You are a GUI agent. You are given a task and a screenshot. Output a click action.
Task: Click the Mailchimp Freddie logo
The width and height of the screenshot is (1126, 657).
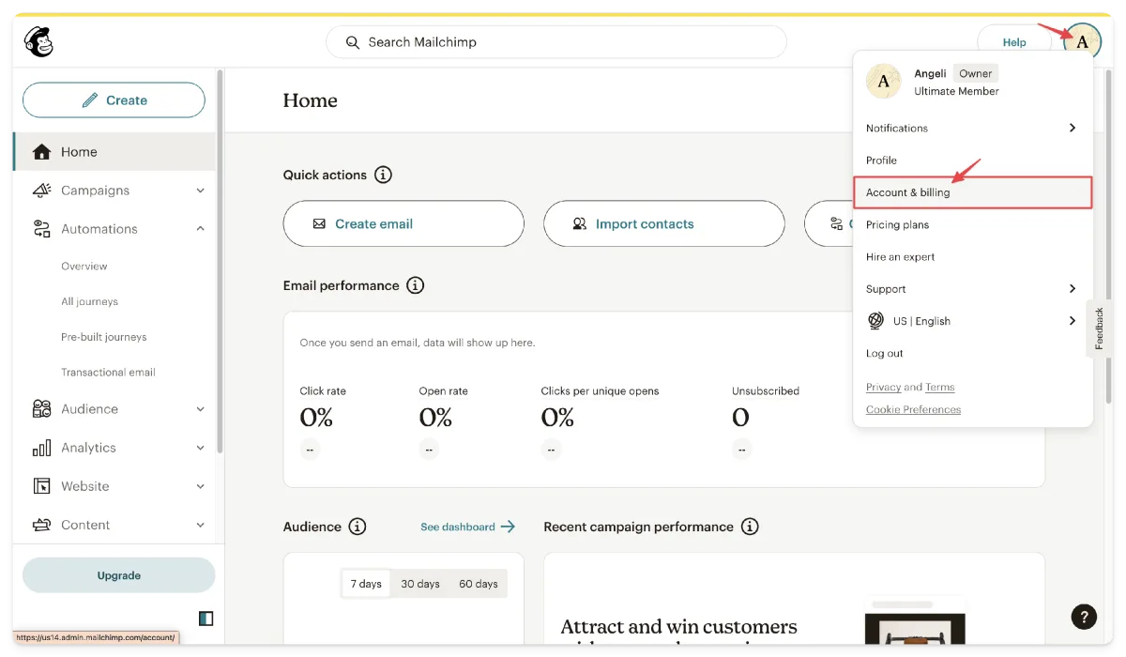(38, 41)
